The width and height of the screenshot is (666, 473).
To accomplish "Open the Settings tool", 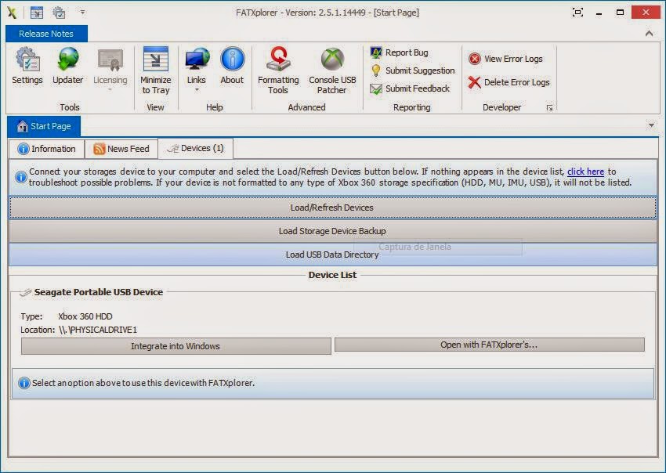I will click(27, 67).
